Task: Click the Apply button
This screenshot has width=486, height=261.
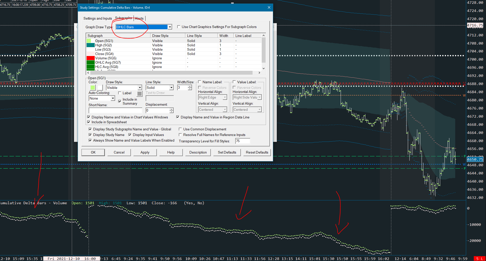Action: pos(145,152)
